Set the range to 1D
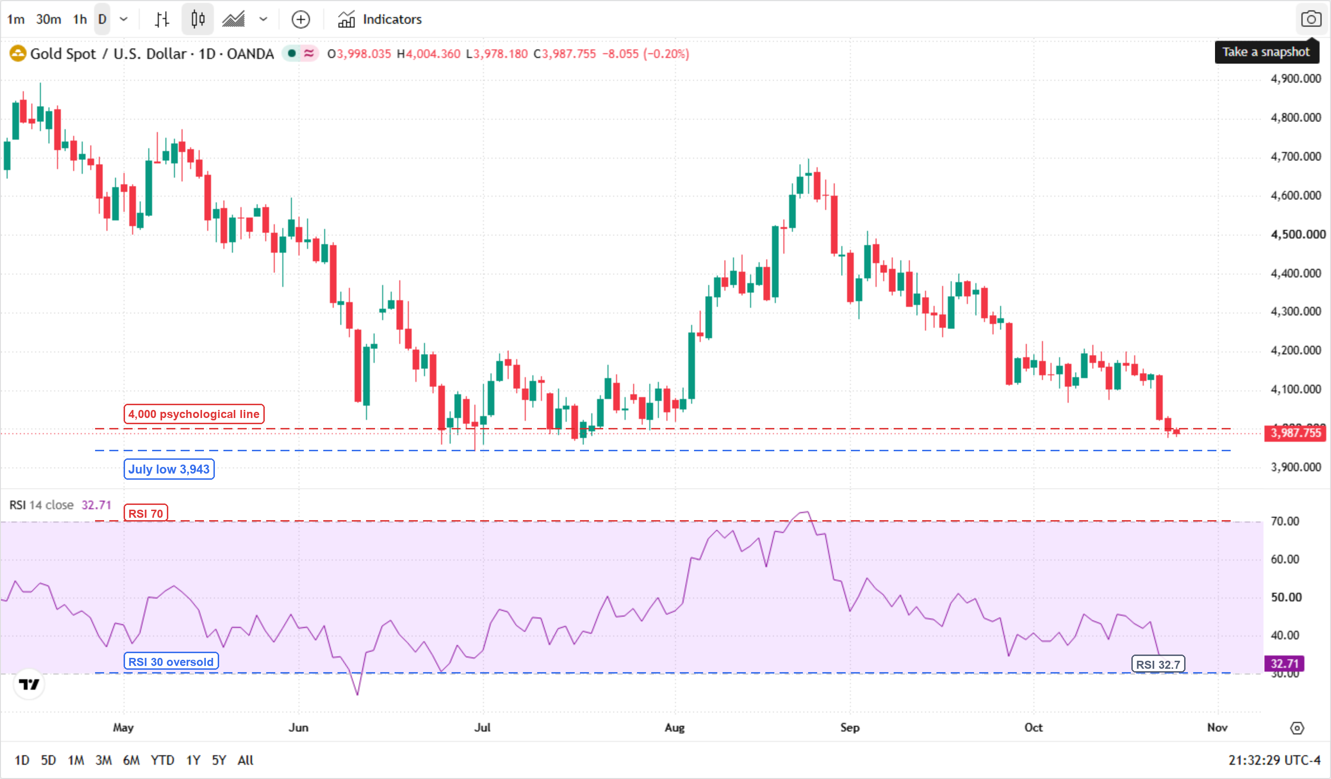Screen dimensions: 1331x779 coord(22,760)
